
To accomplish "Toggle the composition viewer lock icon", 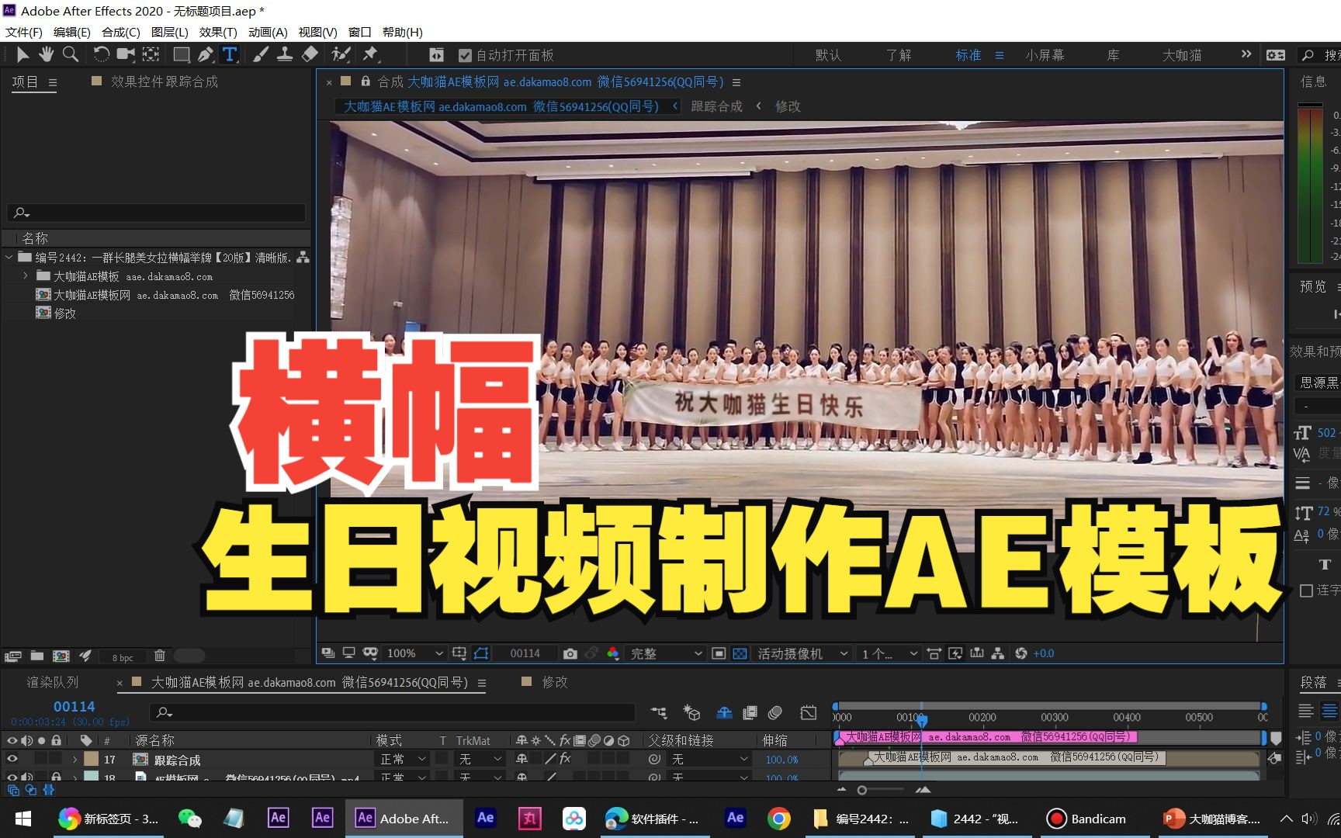I will [x=366, y=81].
